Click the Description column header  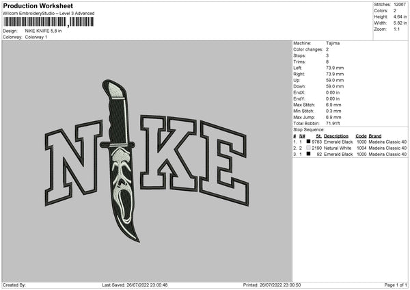336,136
